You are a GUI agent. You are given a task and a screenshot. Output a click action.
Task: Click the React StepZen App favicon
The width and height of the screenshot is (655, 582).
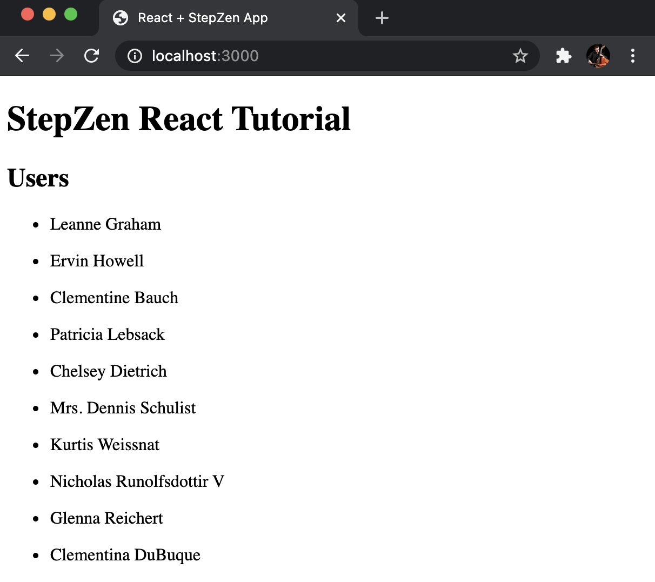pos(120,18)
